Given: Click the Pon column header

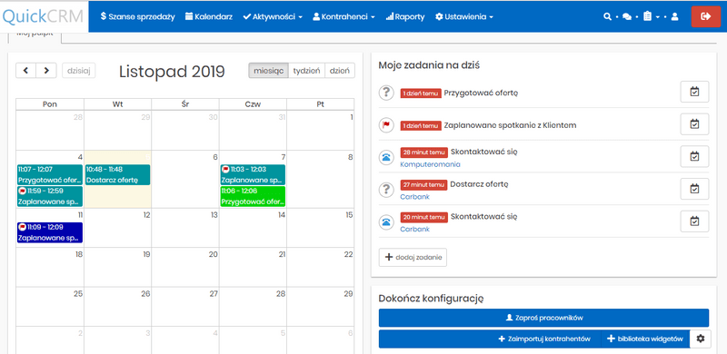Looking at the screenshot, I should tap(50, 104).
